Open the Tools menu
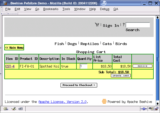The width and height of the screenshot is (160, 113). (66, 9)
